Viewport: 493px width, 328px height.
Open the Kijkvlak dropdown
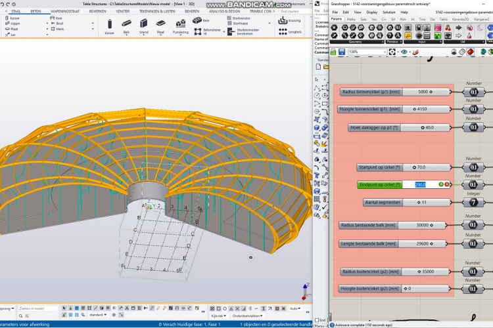click(x=219, y=316)
